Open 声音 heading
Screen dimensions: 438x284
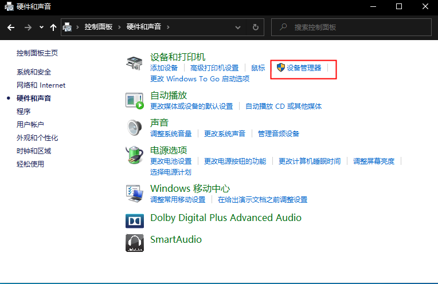pos(159,123)
